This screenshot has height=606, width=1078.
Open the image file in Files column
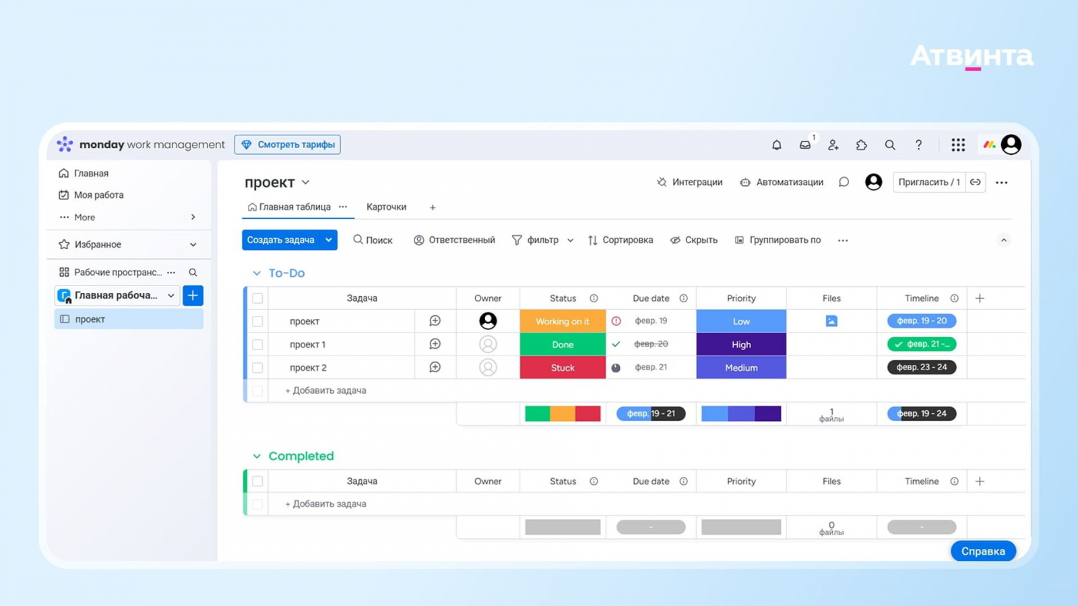831,321
